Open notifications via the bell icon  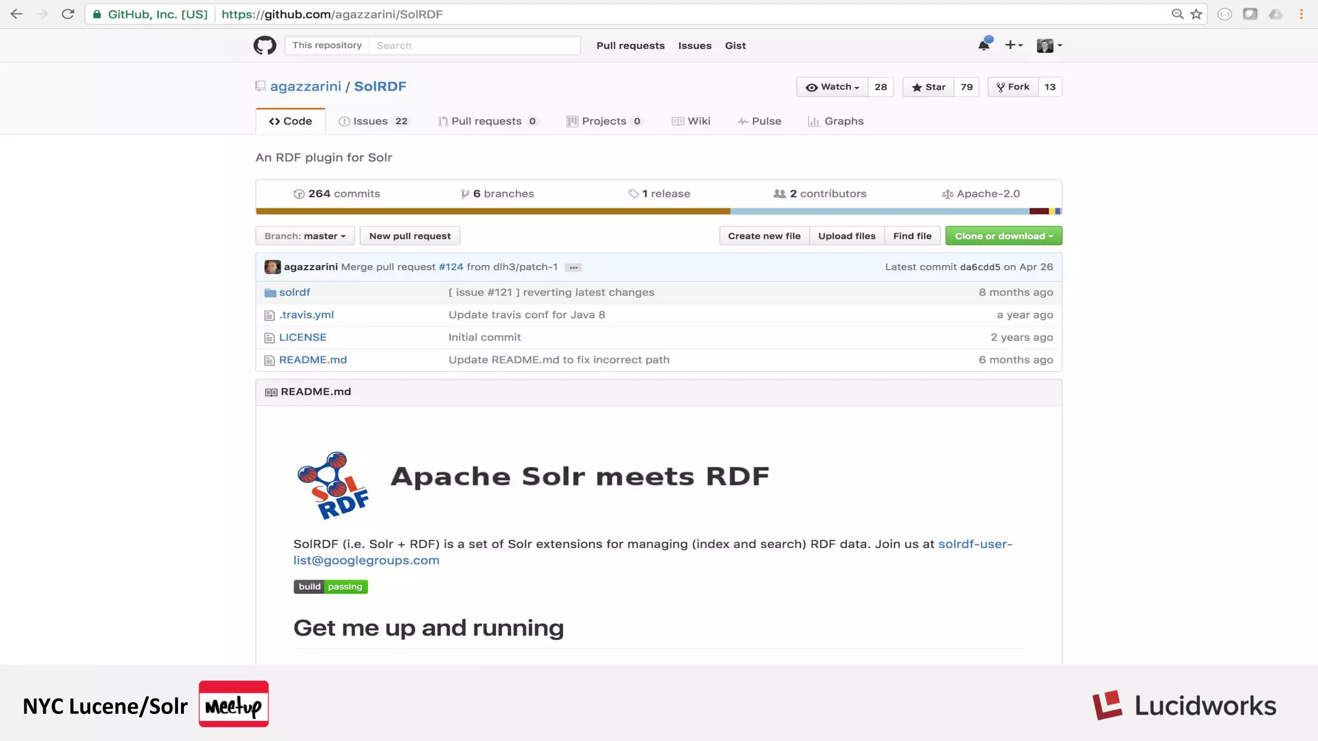click(x=984, y=45)
